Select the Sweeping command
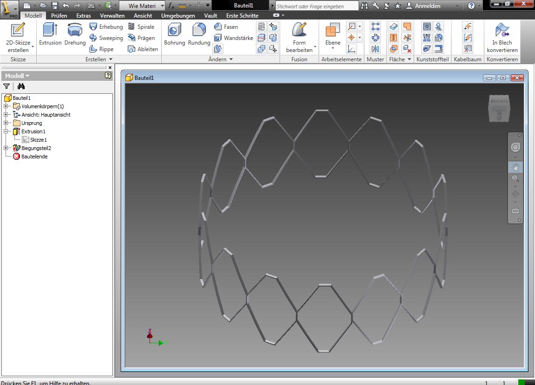The image size is (535, 385). 106,38
